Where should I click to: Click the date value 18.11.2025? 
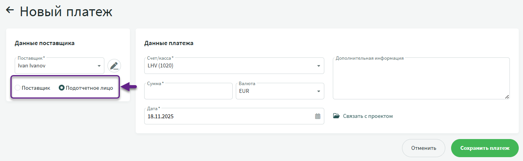tap(161, 116)
